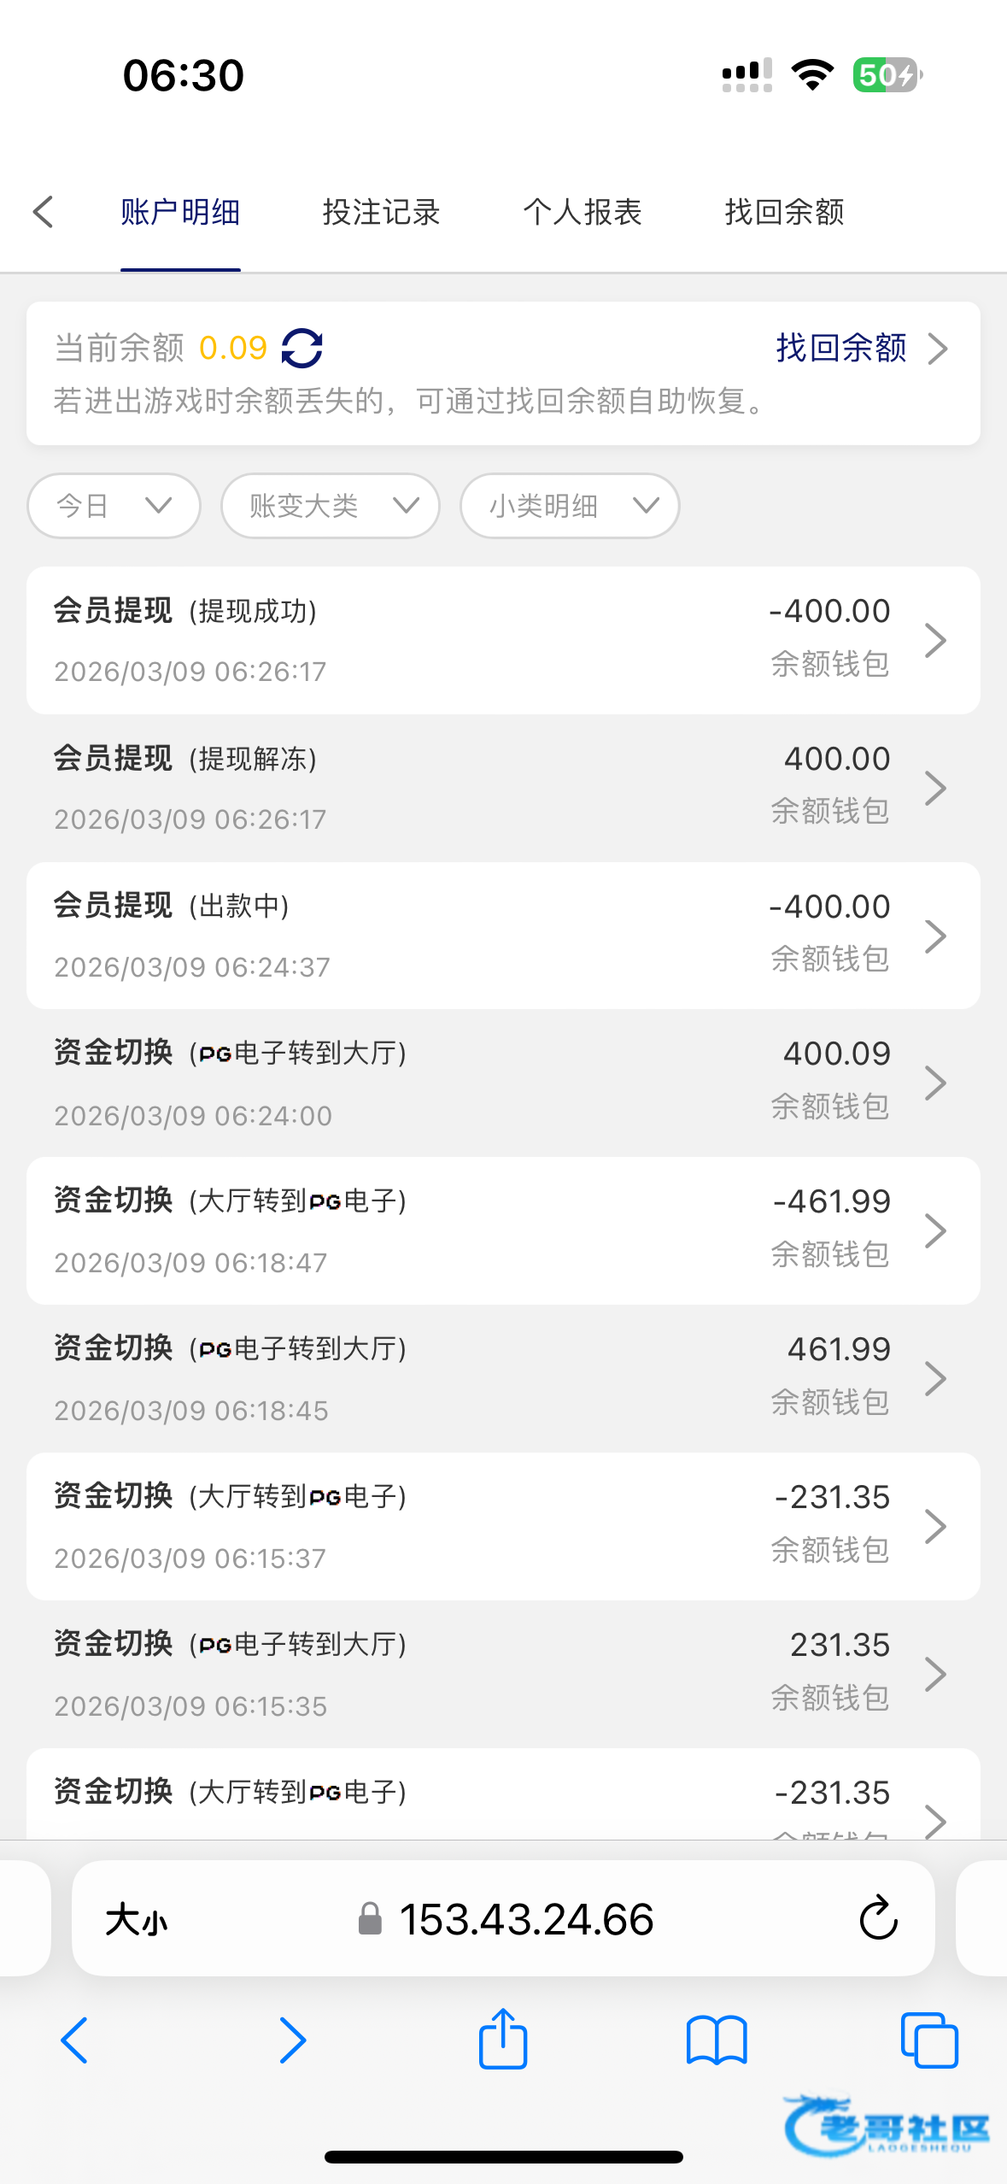Open the 找回余额 tab
The width and height of the screenshot is (1007, 2184).
[784, 212]
